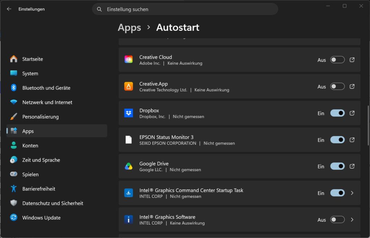Select Netzwerk und Internet
This screenshot has height=238, width=370.
coord(57,102)
